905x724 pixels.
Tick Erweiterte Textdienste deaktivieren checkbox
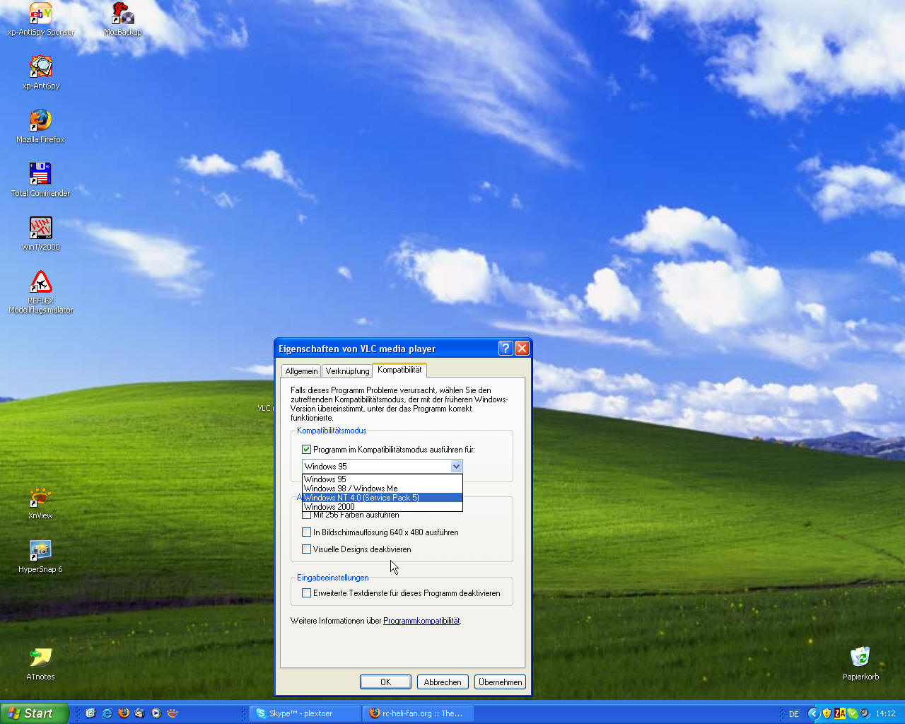pos(307,593)
